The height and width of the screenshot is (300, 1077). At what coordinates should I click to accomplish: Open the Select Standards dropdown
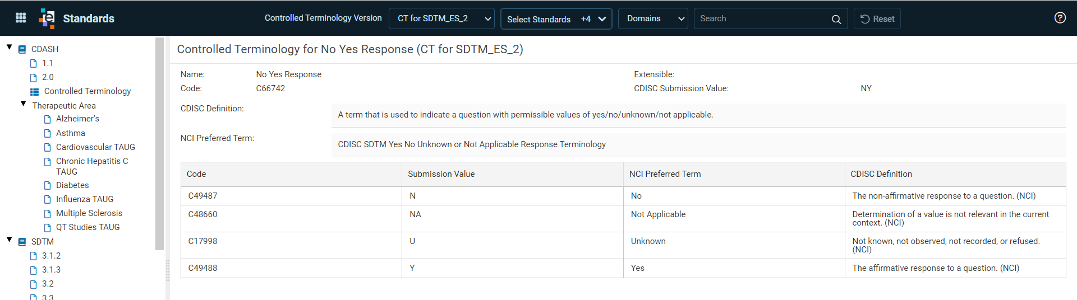coord(556,19)
